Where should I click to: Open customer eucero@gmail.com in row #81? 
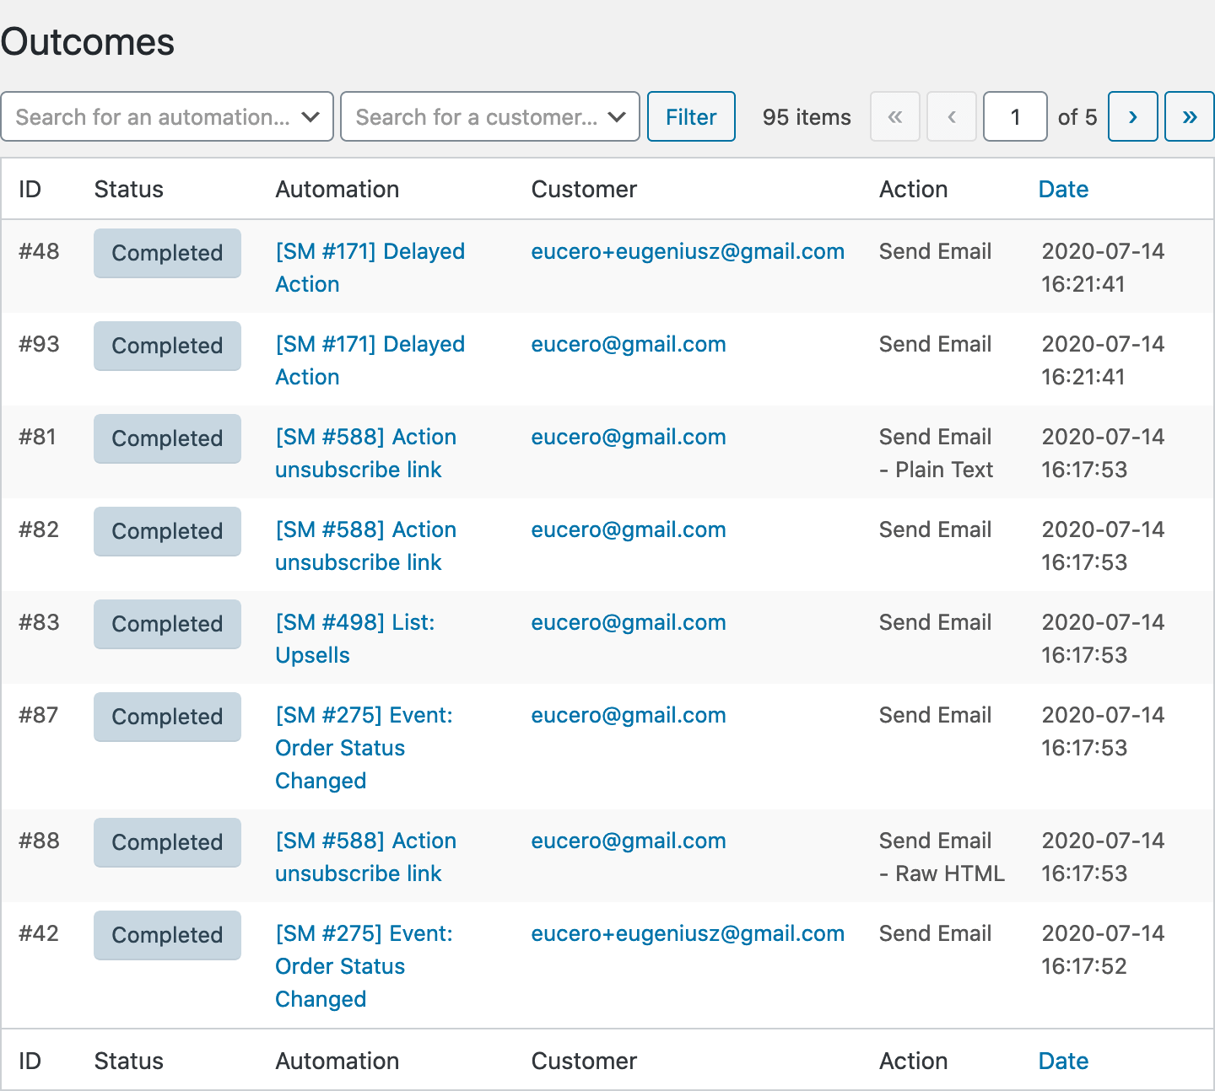(x=629, y=437)
